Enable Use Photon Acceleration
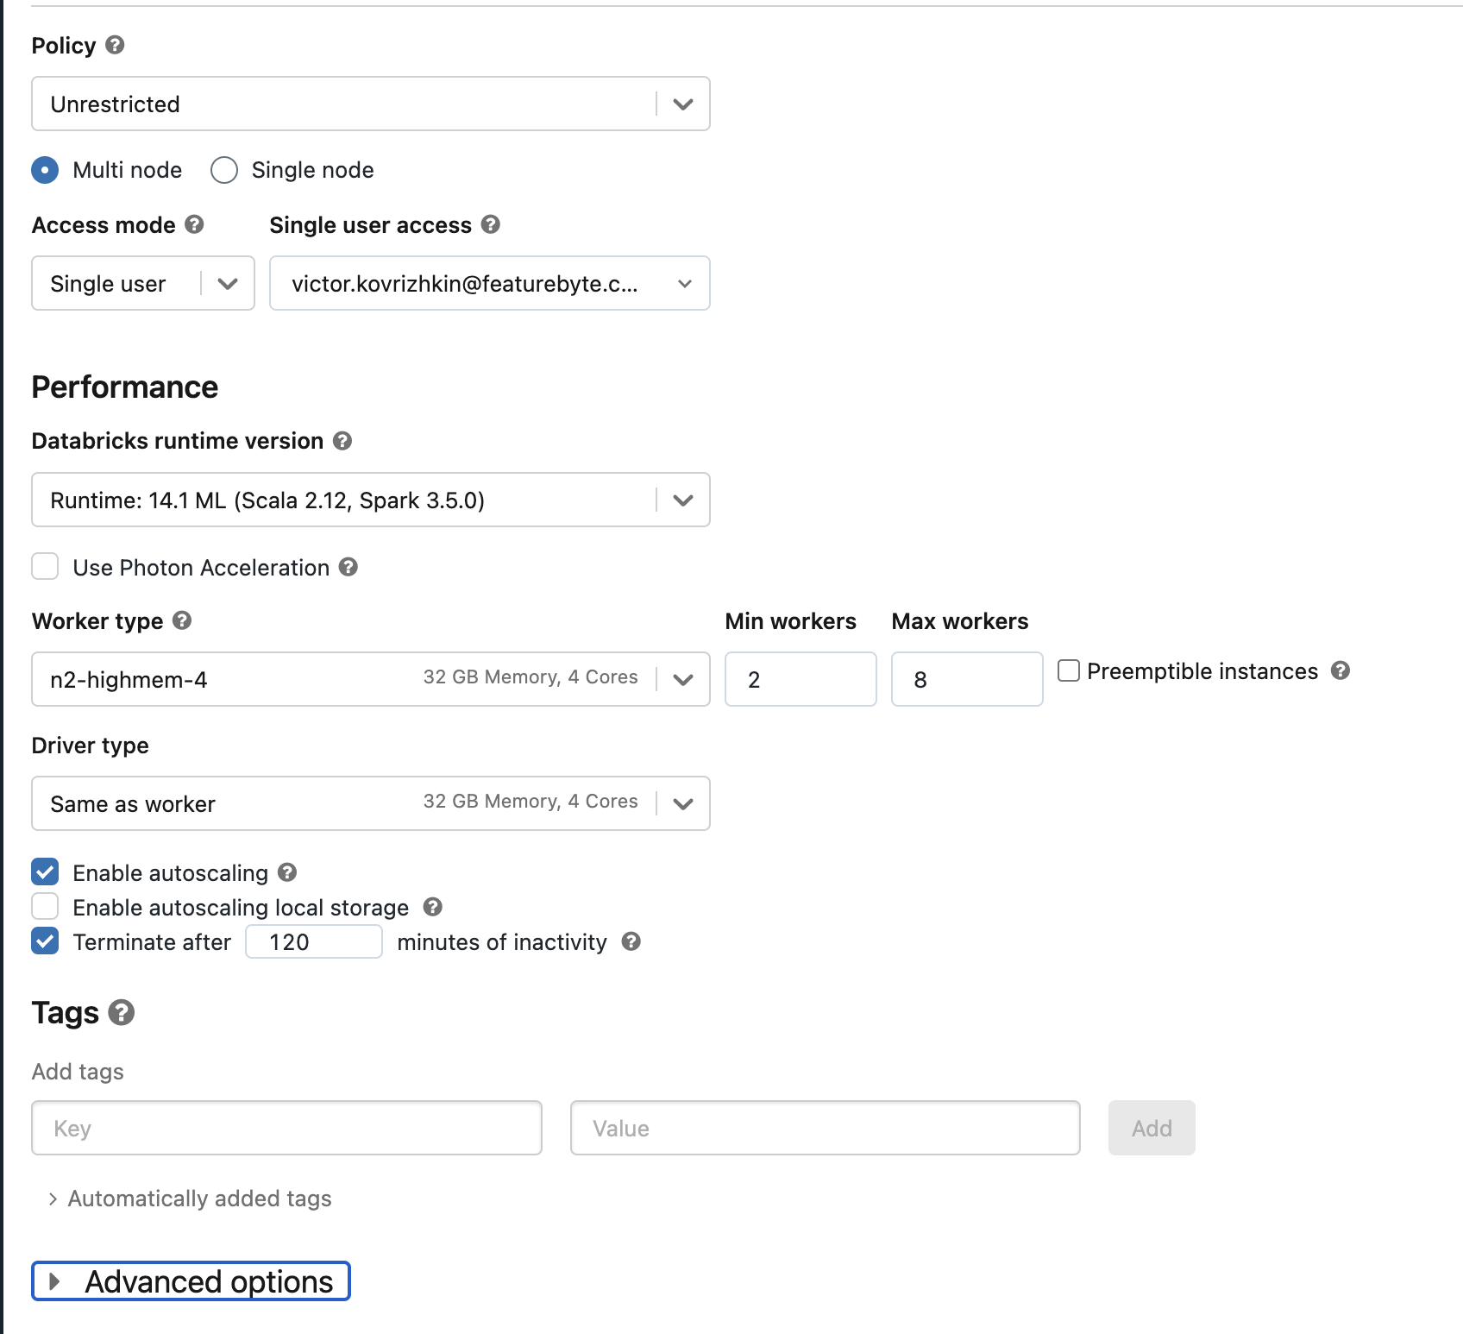This screenshot has height=1334, width=1463. click(45, 566)
